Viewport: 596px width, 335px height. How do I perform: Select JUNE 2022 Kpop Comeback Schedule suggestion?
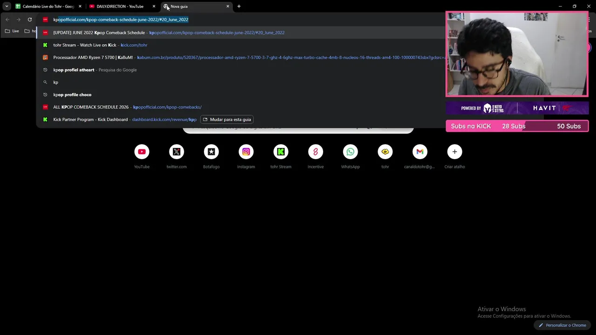[241, 33]
